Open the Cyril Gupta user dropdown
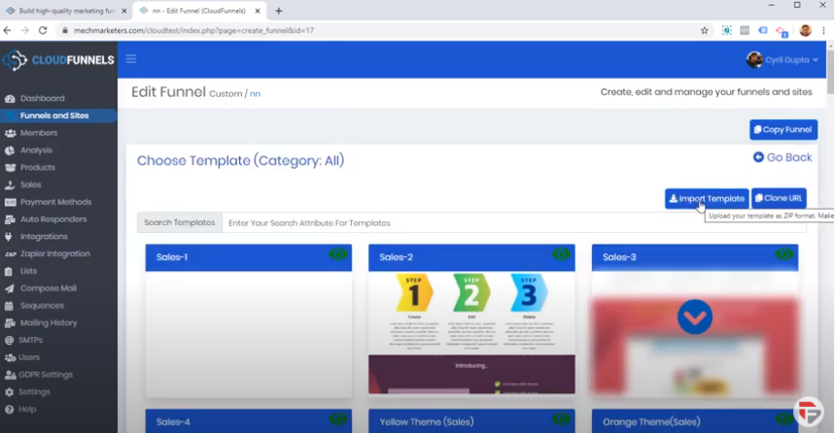Viewport: 835px width, 433px height. coord(783,60)
